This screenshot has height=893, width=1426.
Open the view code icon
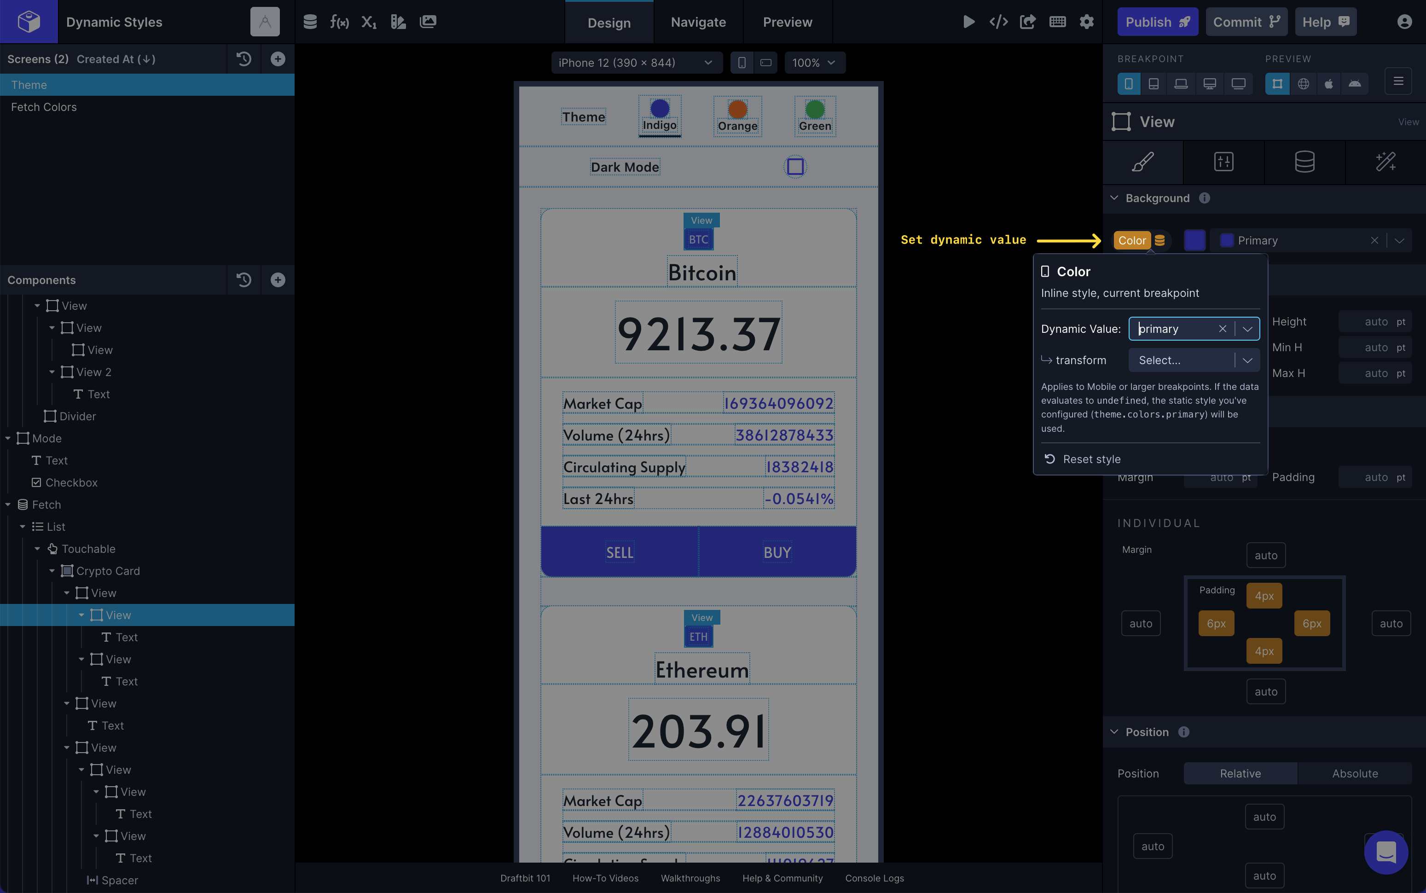[x=998, y=22]
